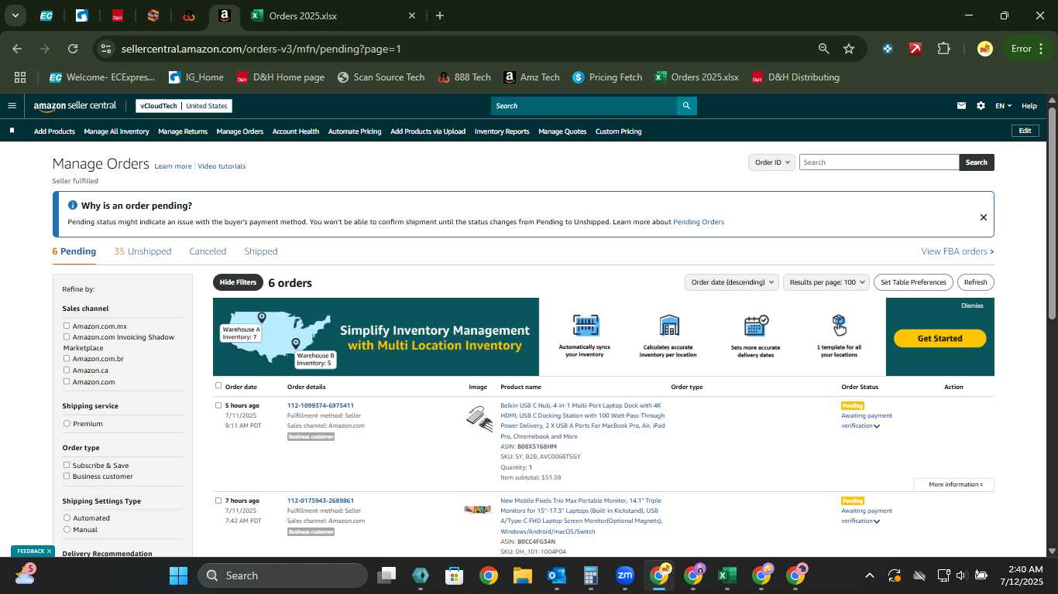Check the Amazon.com sales channel
This screenshot has height=594, width=1058.
(x=67, y=381)
